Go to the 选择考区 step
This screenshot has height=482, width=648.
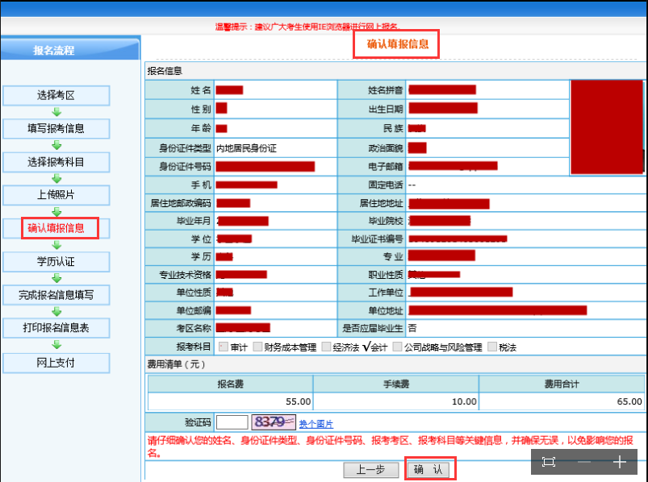[56, 95]
